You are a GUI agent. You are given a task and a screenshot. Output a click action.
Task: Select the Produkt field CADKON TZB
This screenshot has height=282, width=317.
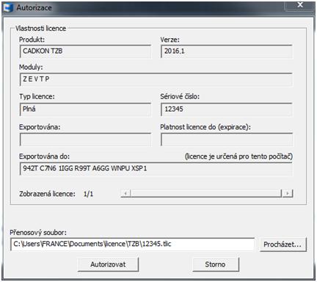(x=85, y=51)
